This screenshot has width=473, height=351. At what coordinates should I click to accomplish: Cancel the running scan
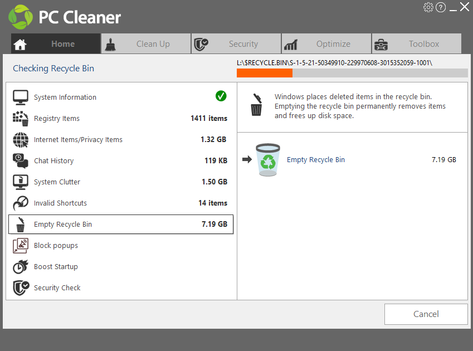(426, 314)
